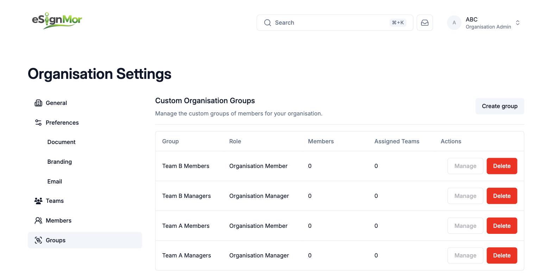552x274 pixels.
Task: Manage the Team A Managers group
Action: click(x=465, y=255)
